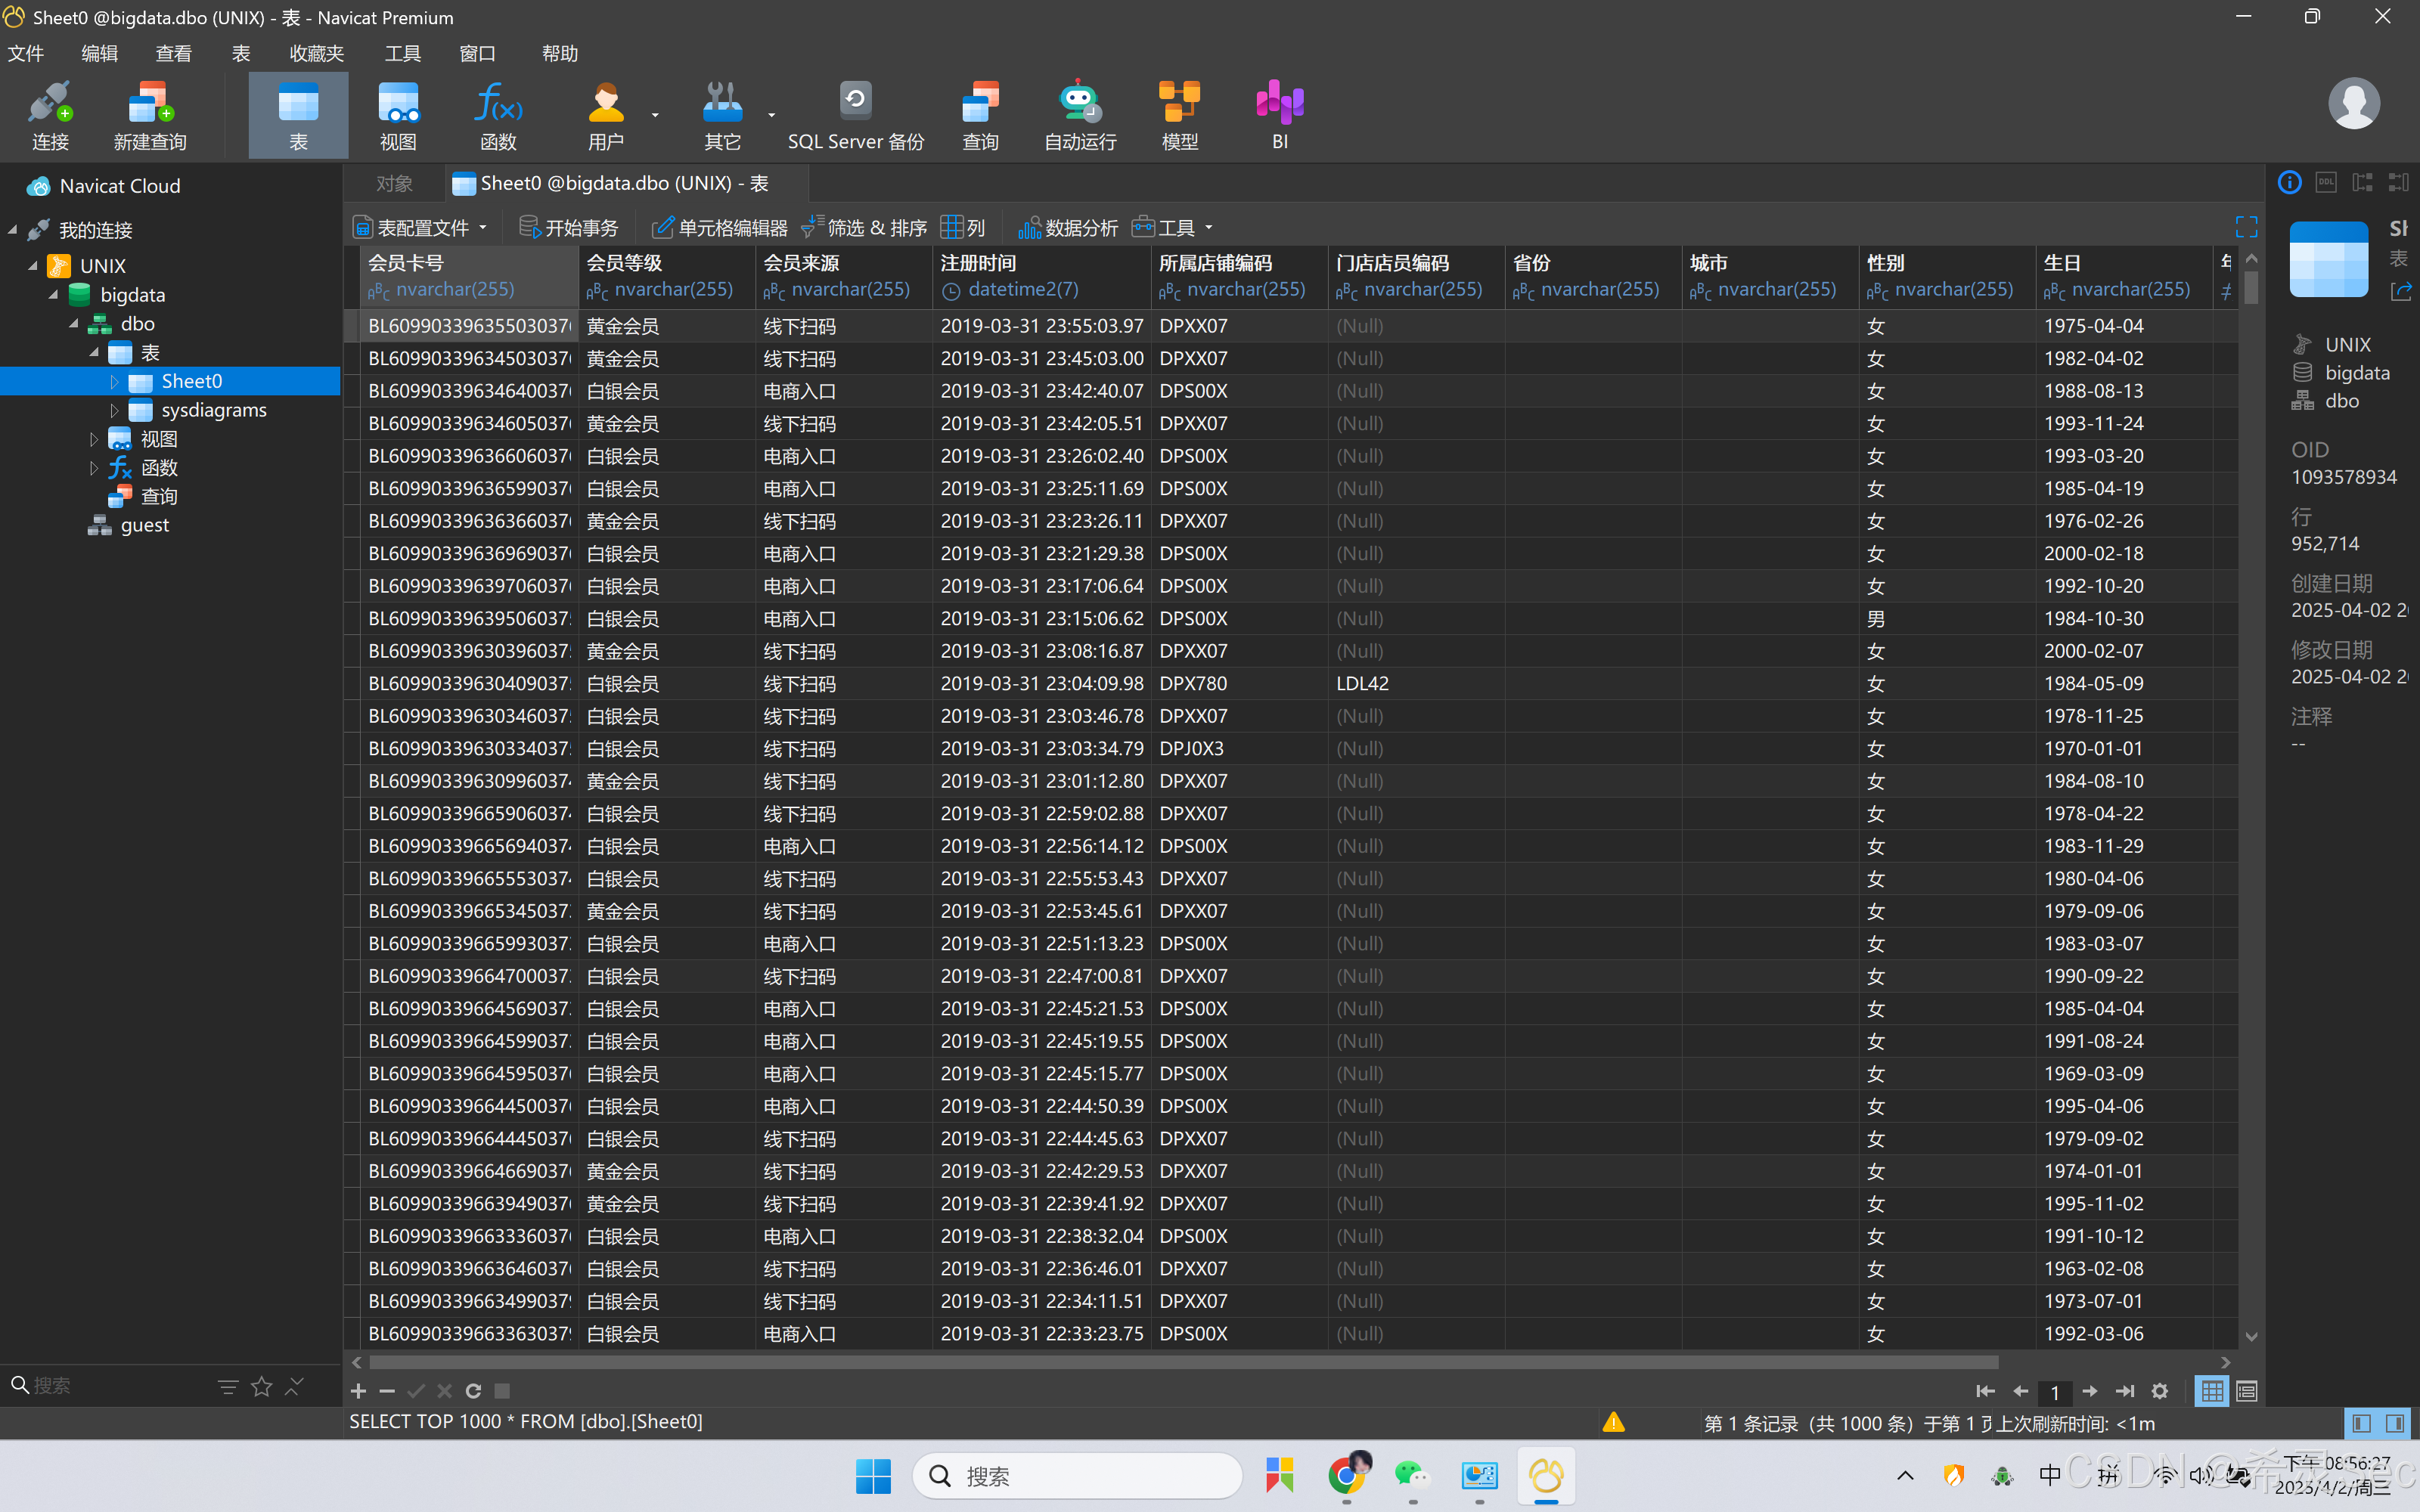Click the 筛选 & 排序 button
2420x1512 pixels.
click(865, 228)
